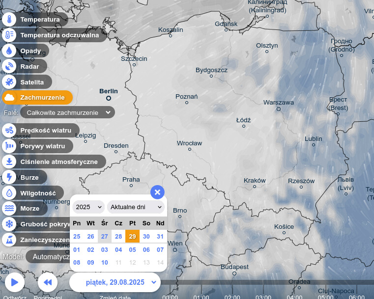Enable the Prędkość wiatru layer
Viewport: 374px width, 299px height.
[x=37, y=130]
